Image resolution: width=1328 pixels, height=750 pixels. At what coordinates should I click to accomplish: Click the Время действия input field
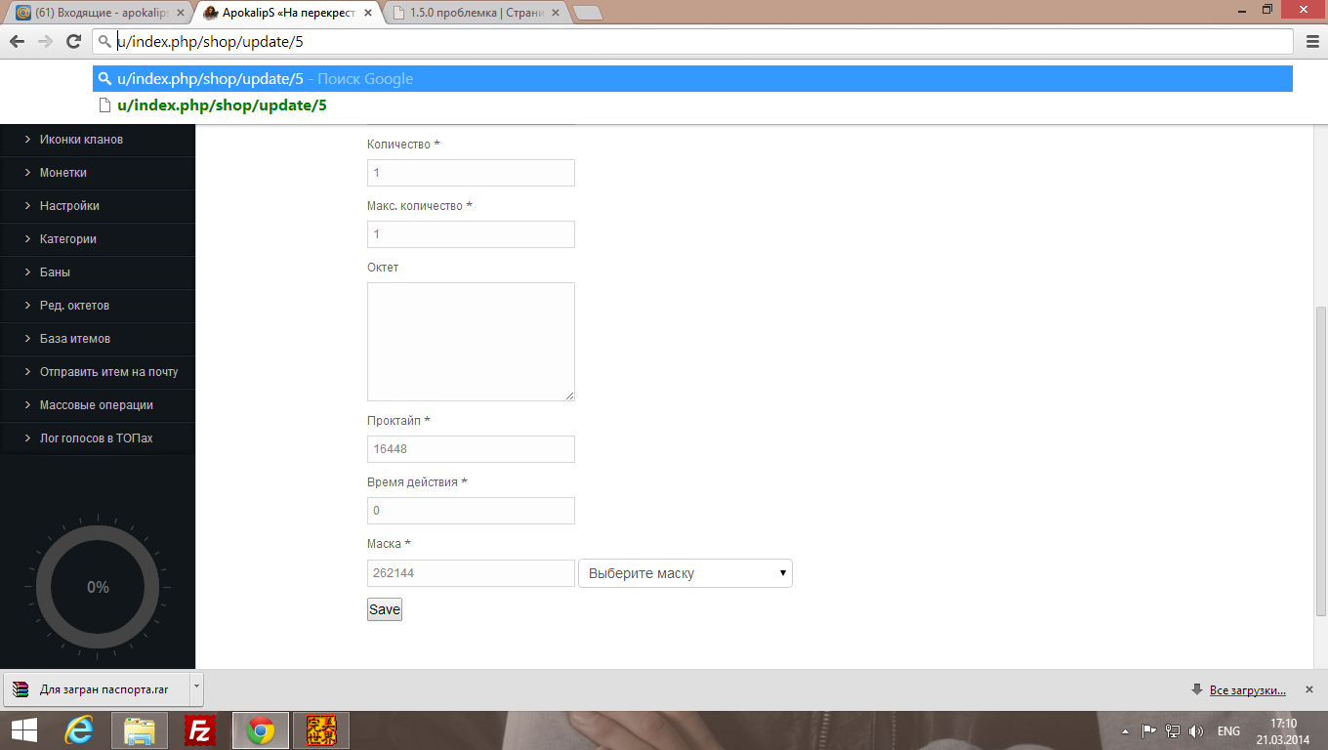click(x=471, y=511)
